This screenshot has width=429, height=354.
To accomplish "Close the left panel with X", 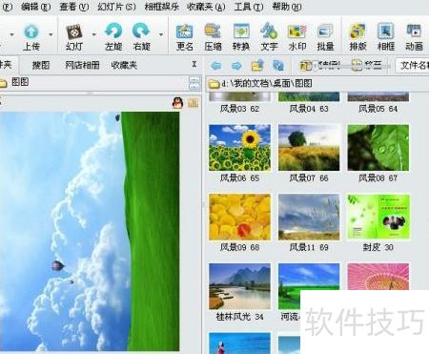I will point(194,65).
